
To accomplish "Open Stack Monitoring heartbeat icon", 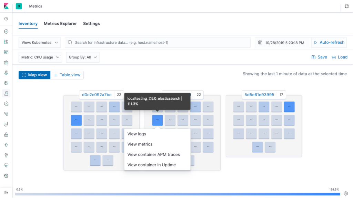I will click(x=6, y=165).
